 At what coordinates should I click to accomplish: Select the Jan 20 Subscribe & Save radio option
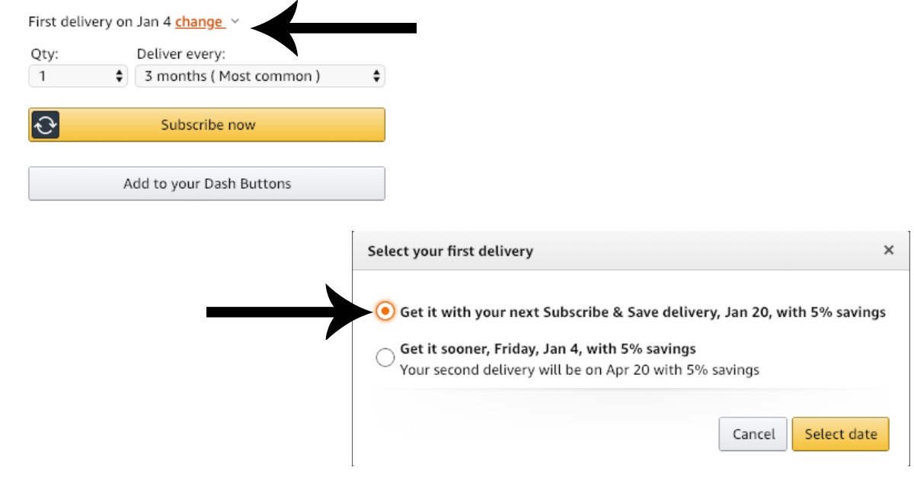[x=386, y=312]
